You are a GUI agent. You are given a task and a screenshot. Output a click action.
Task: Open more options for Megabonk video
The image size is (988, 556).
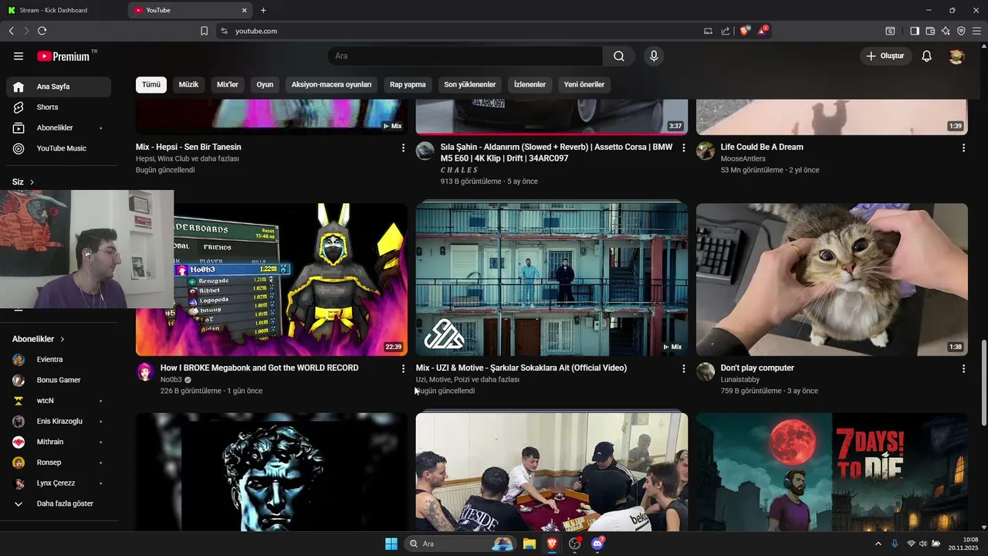coord(403,369)
